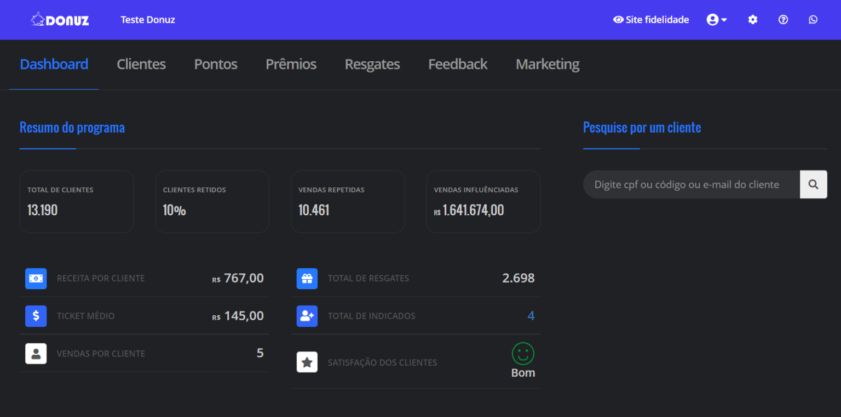Viewport: 841px width, 417px height.
Task: Toggle the Site fidelidade eye icon
Action: point(618,19)
